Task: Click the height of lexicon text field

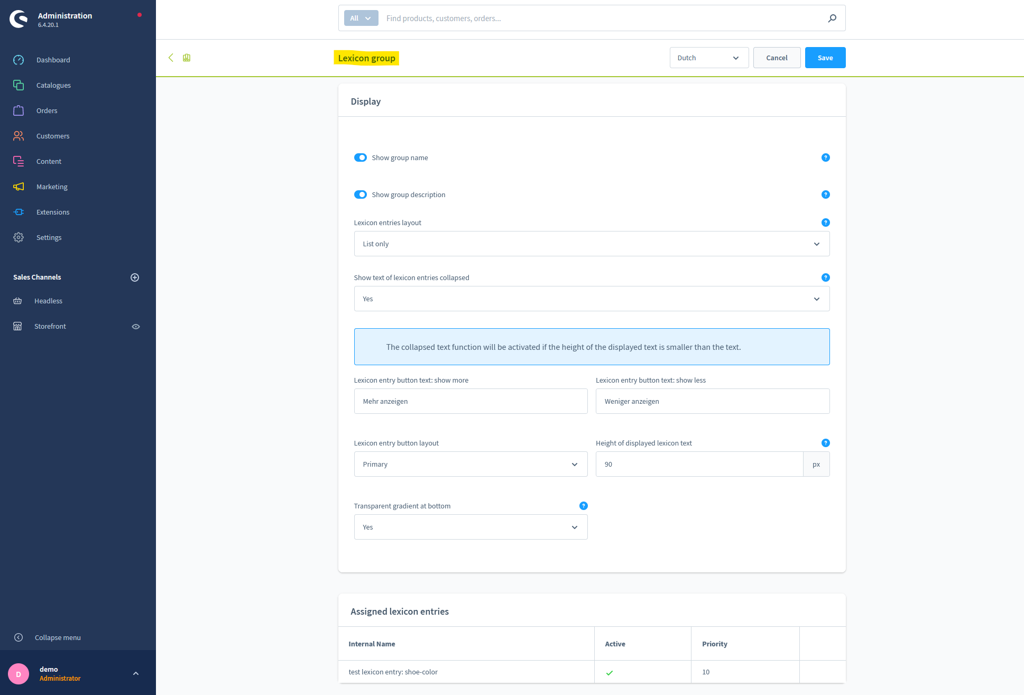Action: pos(699,464)
